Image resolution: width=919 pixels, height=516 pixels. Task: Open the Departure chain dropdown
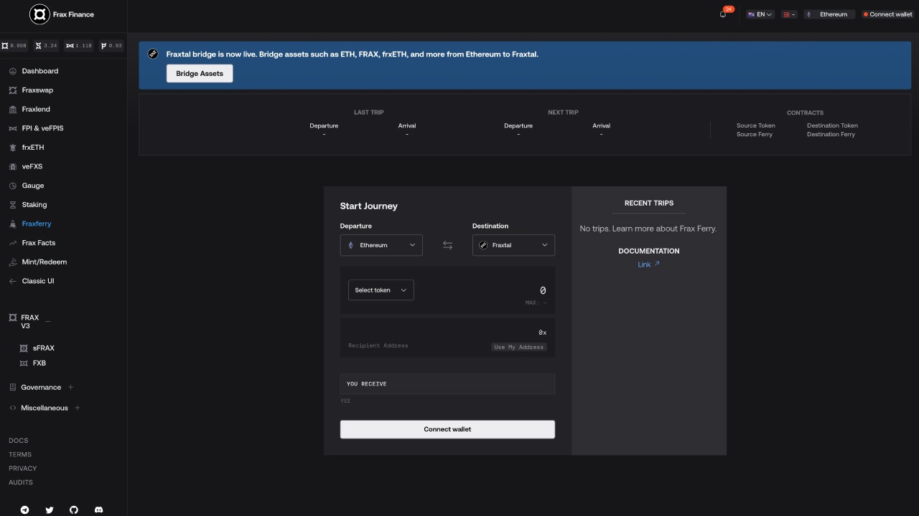(381, 245)
